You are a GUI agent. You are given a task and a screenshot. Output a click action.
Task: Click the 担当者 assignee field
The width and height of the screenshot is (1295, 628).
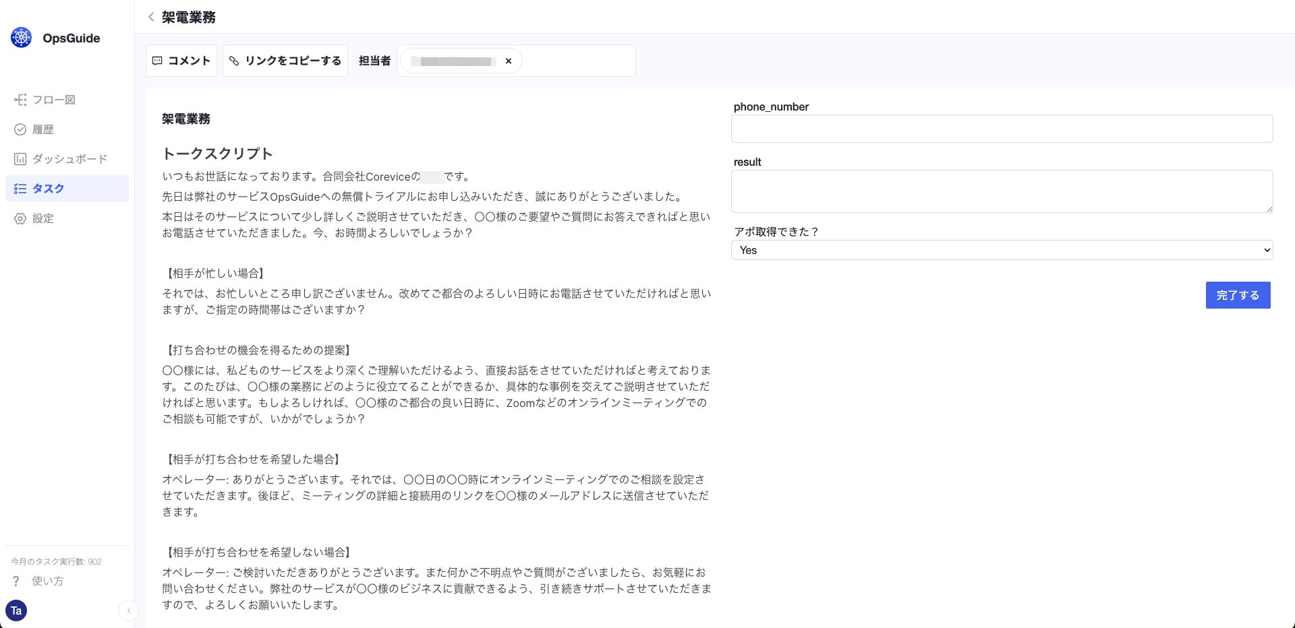click(x=516, y=61)
